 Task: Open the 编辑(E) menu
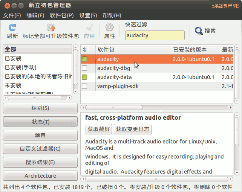35,15
